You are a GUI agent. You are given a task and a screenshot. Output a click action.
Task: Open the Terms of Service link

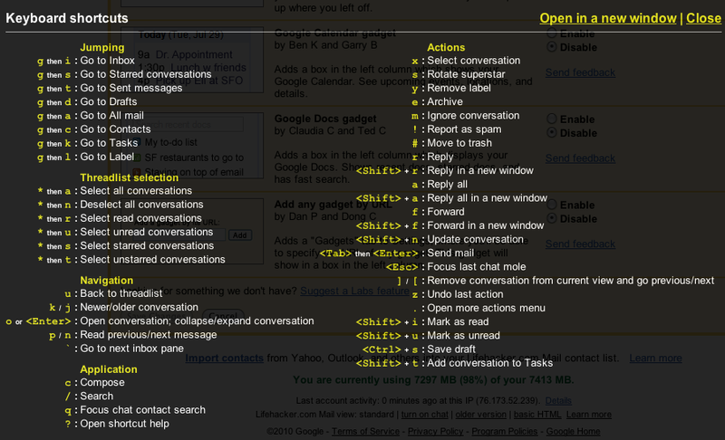365,431
